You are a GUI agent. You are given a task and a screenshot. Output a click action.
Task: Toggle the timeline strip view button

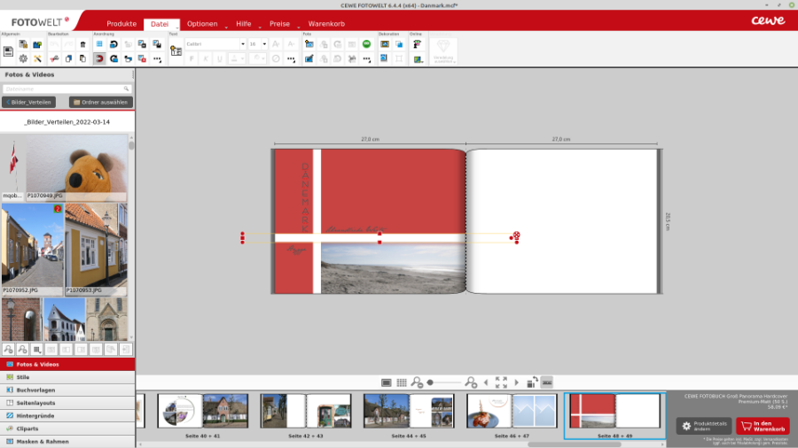547,382
